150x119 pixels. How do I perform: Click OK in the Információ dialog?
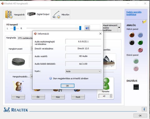tap(67, 86)
